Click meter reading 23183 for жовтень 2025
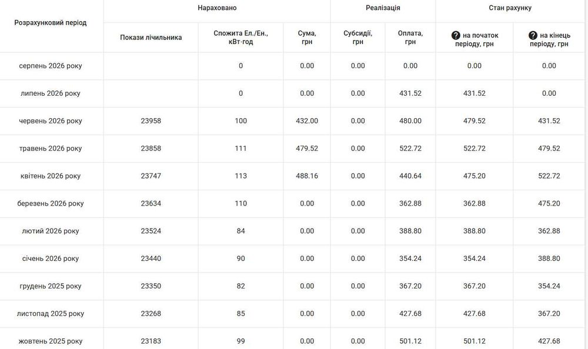The image size is (588, 349). (151, 341)
